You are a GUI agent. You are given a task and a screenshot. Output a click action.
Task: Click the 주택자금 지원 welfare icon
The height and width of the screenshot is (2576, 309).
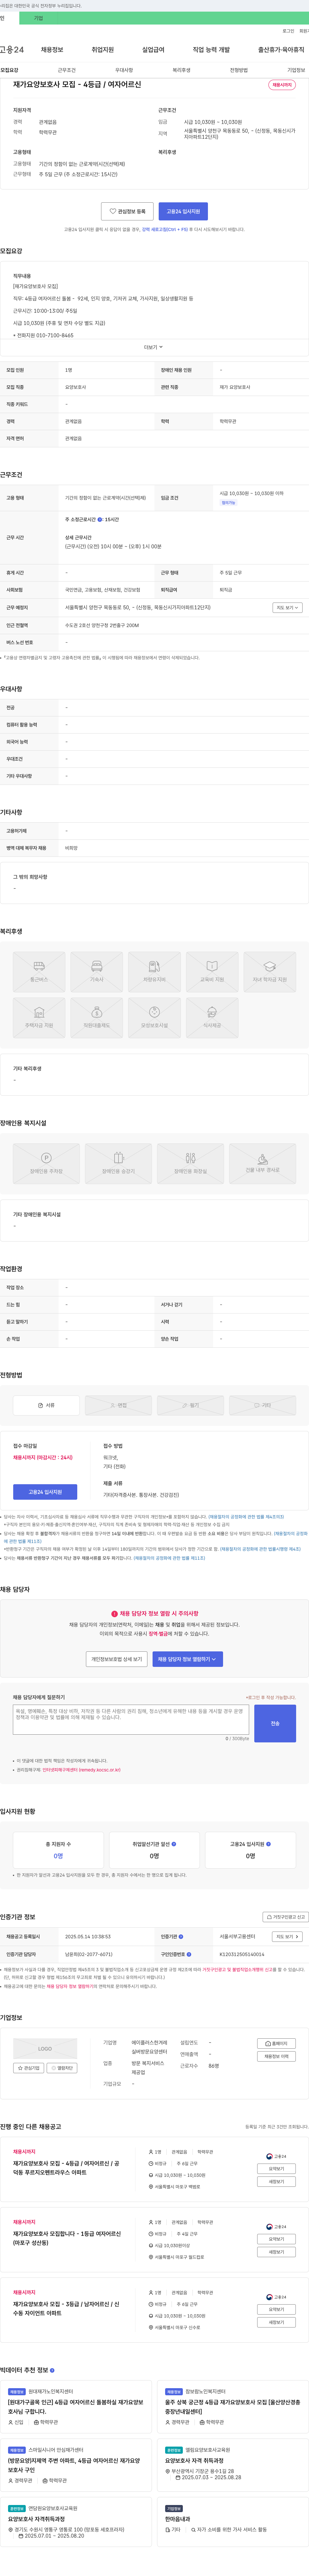click(x=39, y=1018)
